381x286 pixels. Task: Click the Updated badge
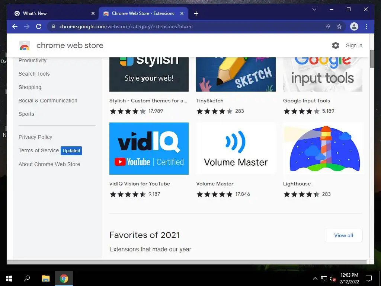click(71, 150)
